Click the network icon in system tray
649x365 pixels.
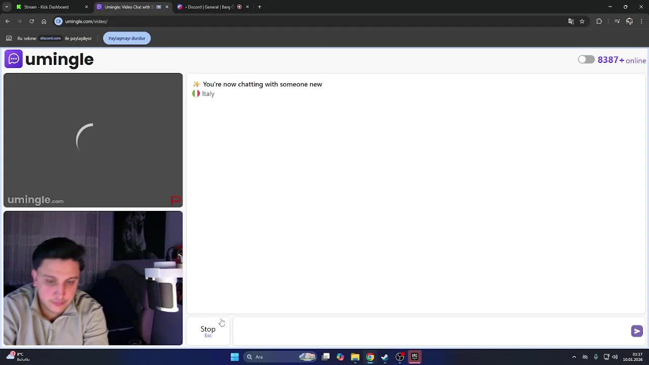(606, 357)
